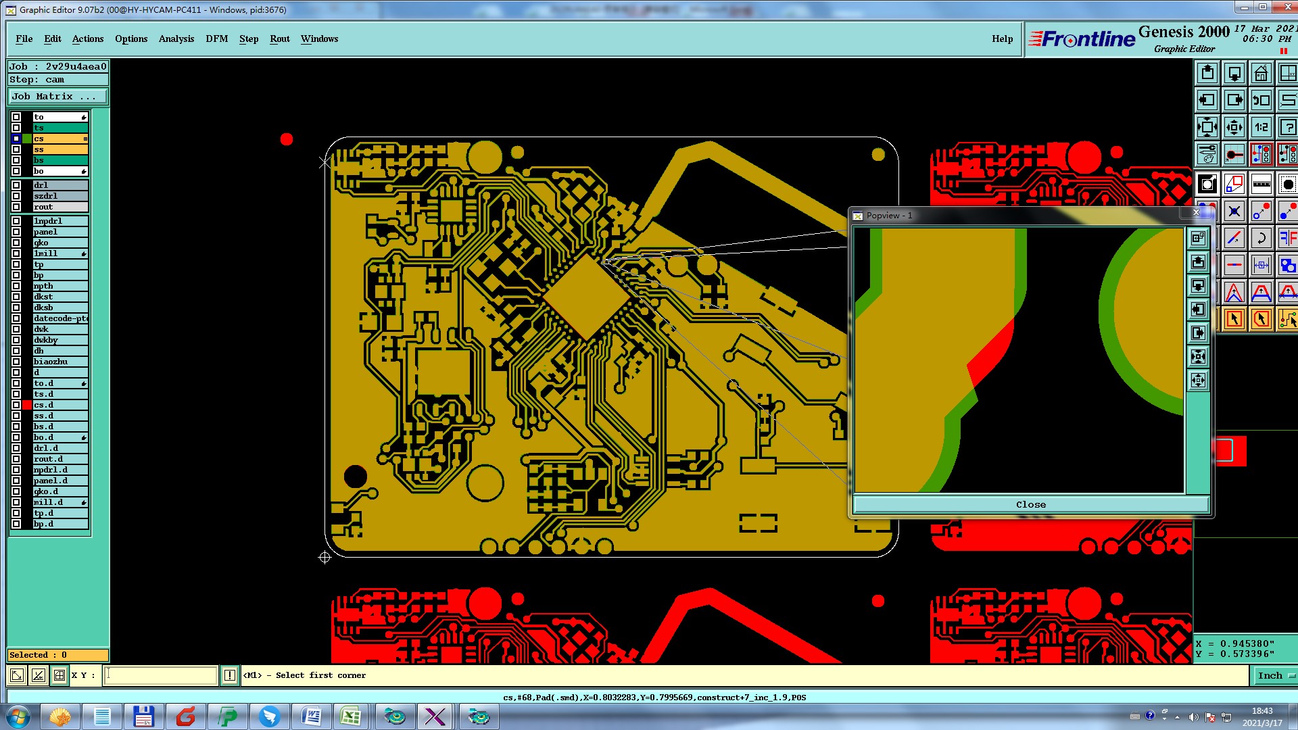The image size is (1298, 730).
Task: Click the wrench and palette settings icon
Action: tap(1207, 154)
